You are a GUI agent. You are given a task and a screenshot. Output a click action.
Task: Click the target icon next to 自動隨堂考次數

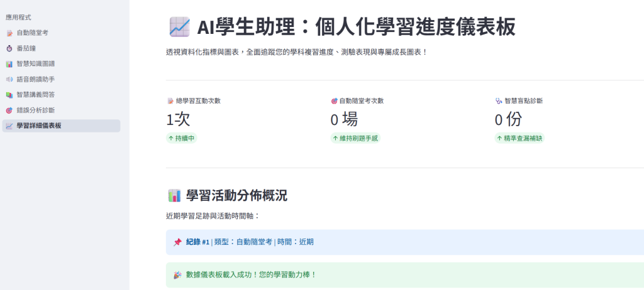(x=335, y=101)
